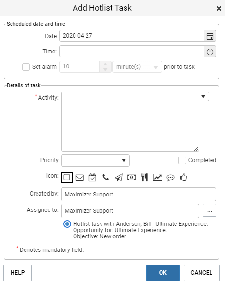Expand the Activity dropdown arrow
225x288 pixels.
click(203, 97)
